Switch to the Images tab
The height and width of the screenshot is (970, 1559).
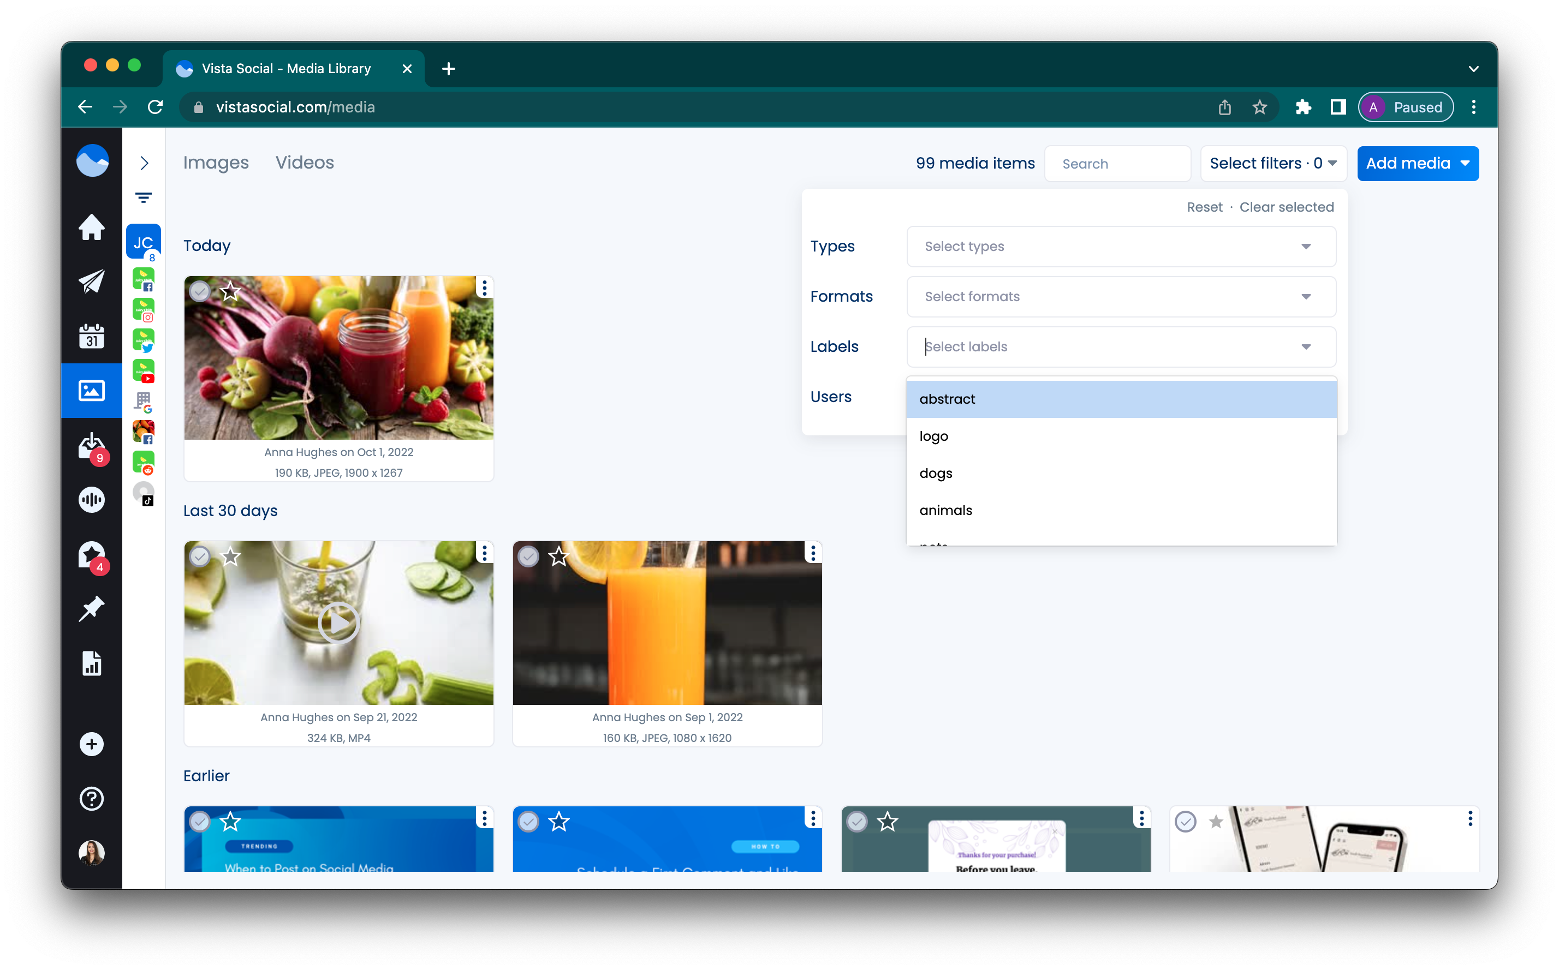coord(216,163)
